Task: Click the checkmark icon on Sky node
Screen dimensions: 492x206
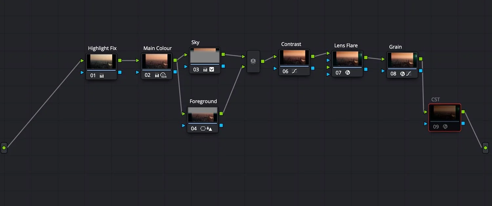Action: [x=212, y=70]
